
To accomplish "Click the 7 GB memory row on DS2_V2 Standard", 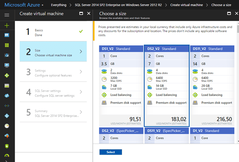I will point(166,64).
